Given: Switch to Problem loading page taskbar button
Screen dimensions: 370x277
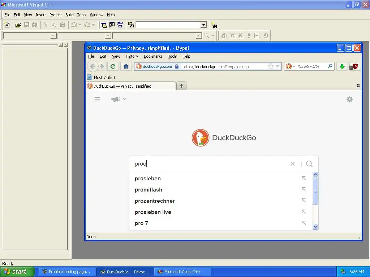Looking at the screenshot, I should point(67,272).
